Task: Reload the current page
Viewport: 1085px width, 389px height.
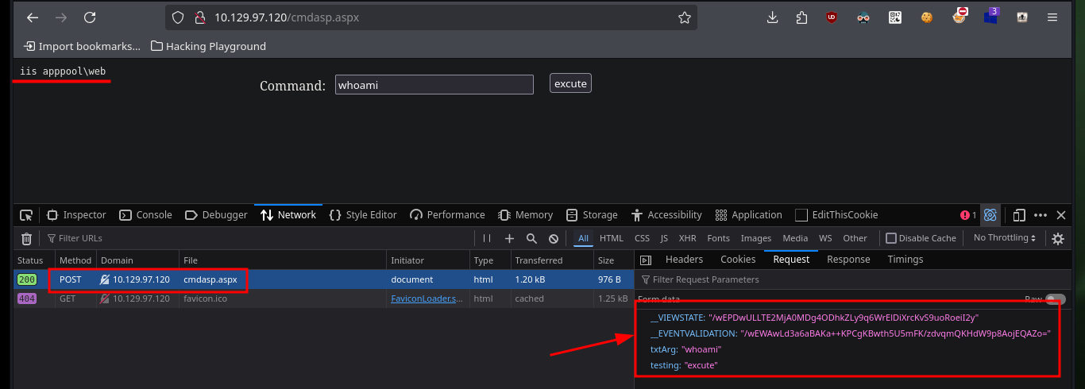Action: click(x=90, y=17)
